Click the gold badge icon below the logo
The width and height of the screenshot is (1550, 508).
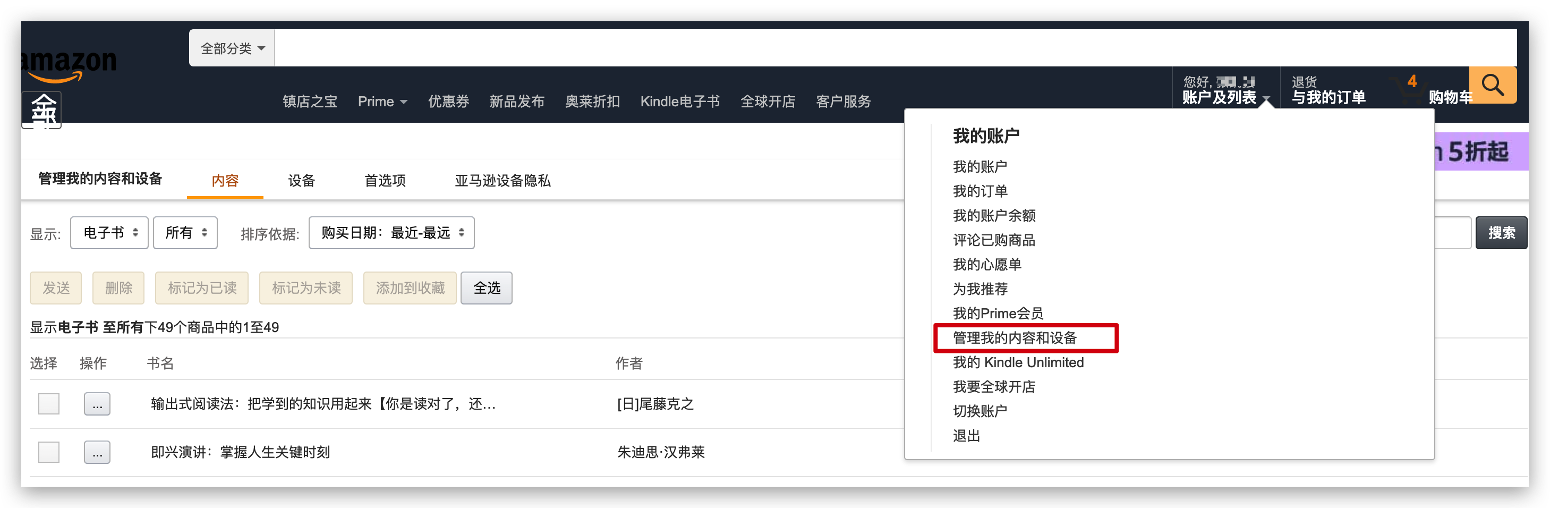pos(41,110)
